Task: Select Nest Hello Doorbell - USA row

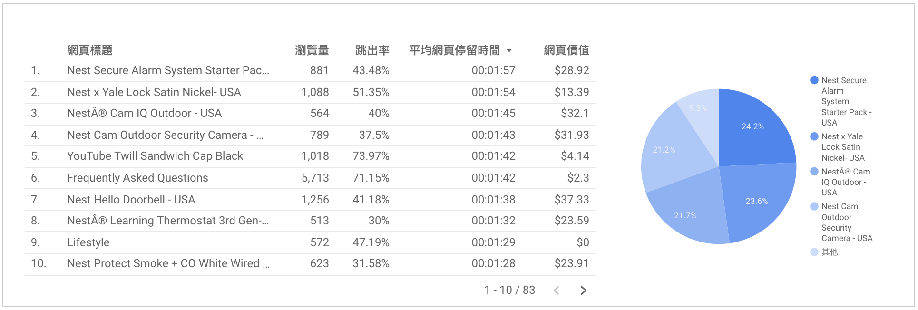Action: [310, 200]
